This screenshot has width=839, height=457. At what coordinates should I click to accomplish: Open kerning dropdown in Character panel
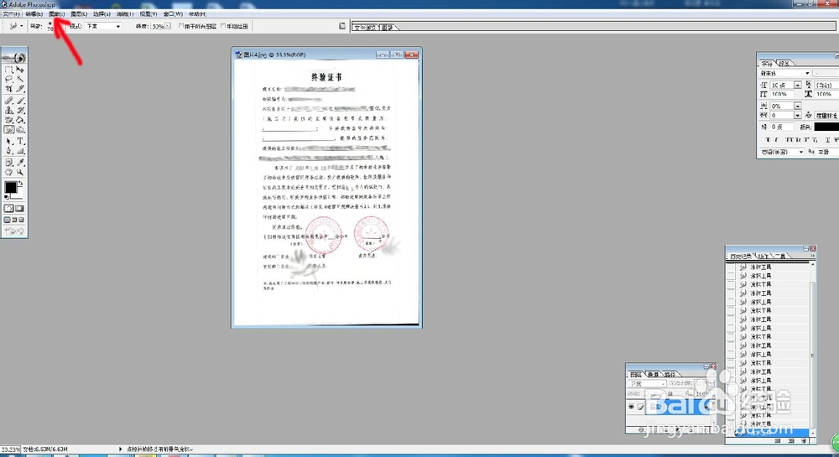tap(797, 115)
